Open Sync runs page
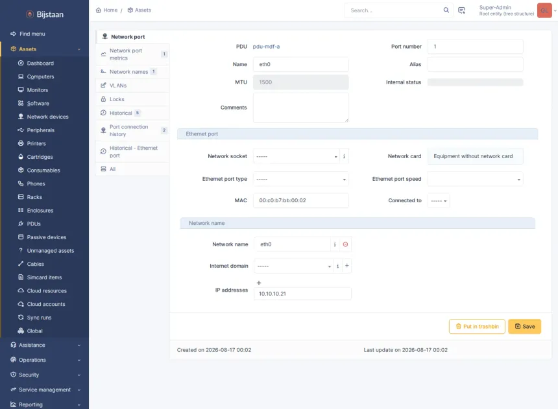The image size is (558, 409). coord(39,318)
